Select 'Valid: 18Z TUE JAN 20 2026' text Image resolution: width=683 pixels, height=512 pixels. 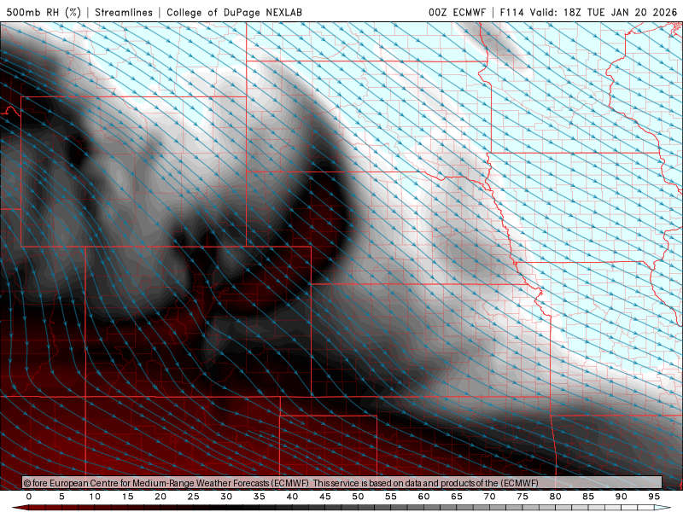coord(604,12)
